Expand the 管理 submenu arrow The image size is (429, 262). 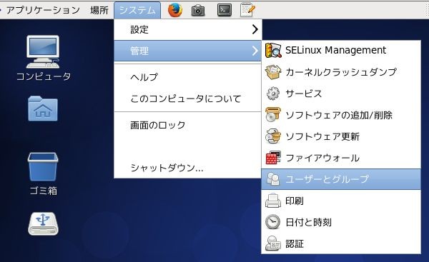click(255, 51)
